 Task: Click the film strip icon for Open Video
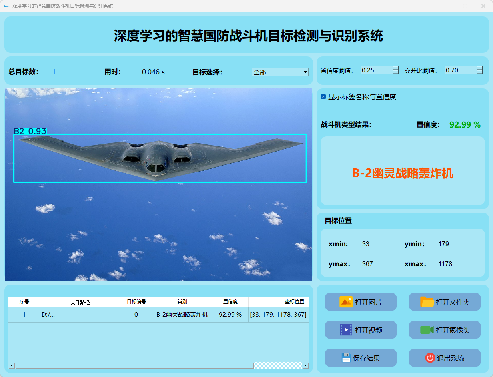tap(346, 330)
